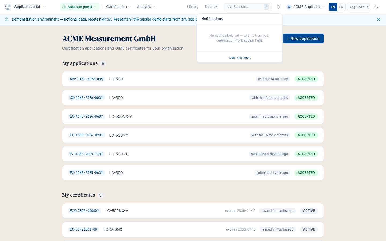The height and width of the screenshot is (241, 386).
Task: Click the LC-500NY application name
Action: coord(118,135)
